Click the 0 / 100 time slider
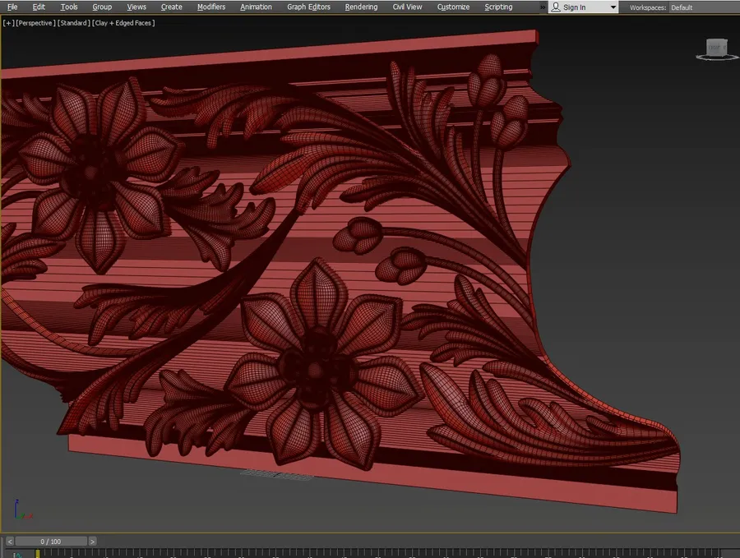The width and height of the screenshot is (740, 558). 51,542
